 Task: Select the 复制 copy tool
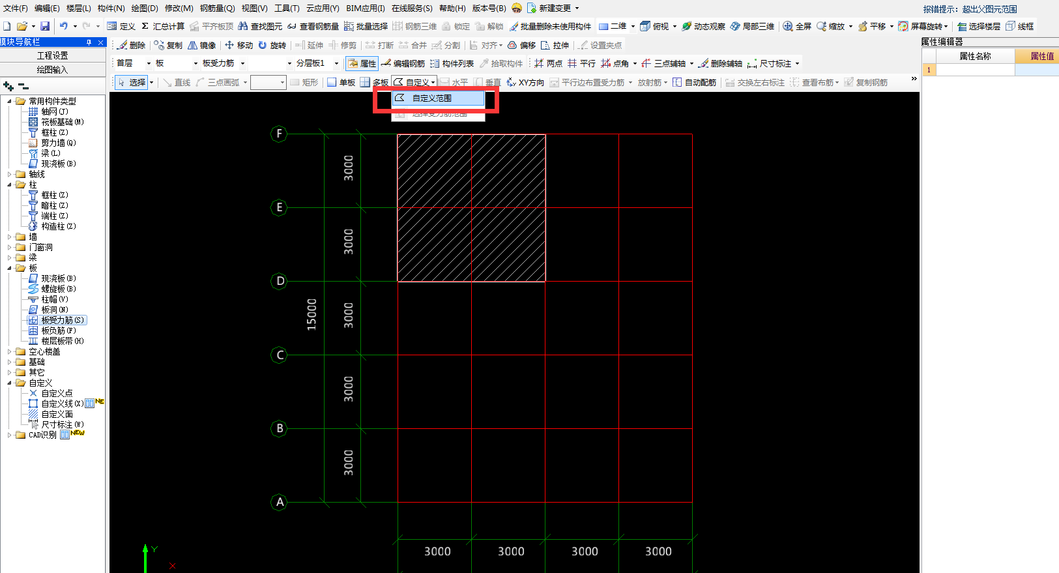pyautogui.click(x=168, y=45)
